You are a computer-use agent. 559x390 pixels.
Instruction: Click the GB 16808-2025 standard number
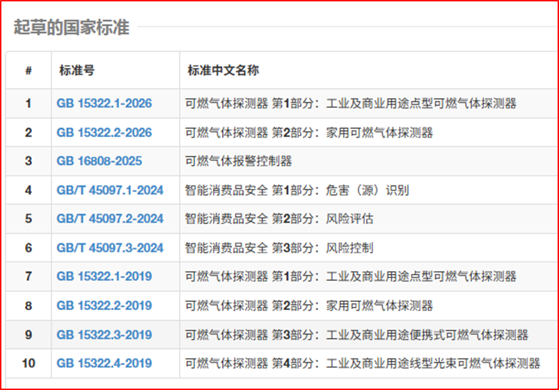pyautogui.click(x=99, y=161)
